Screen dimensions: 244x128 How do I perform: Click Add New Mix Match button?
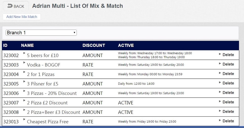pos(22,17)
